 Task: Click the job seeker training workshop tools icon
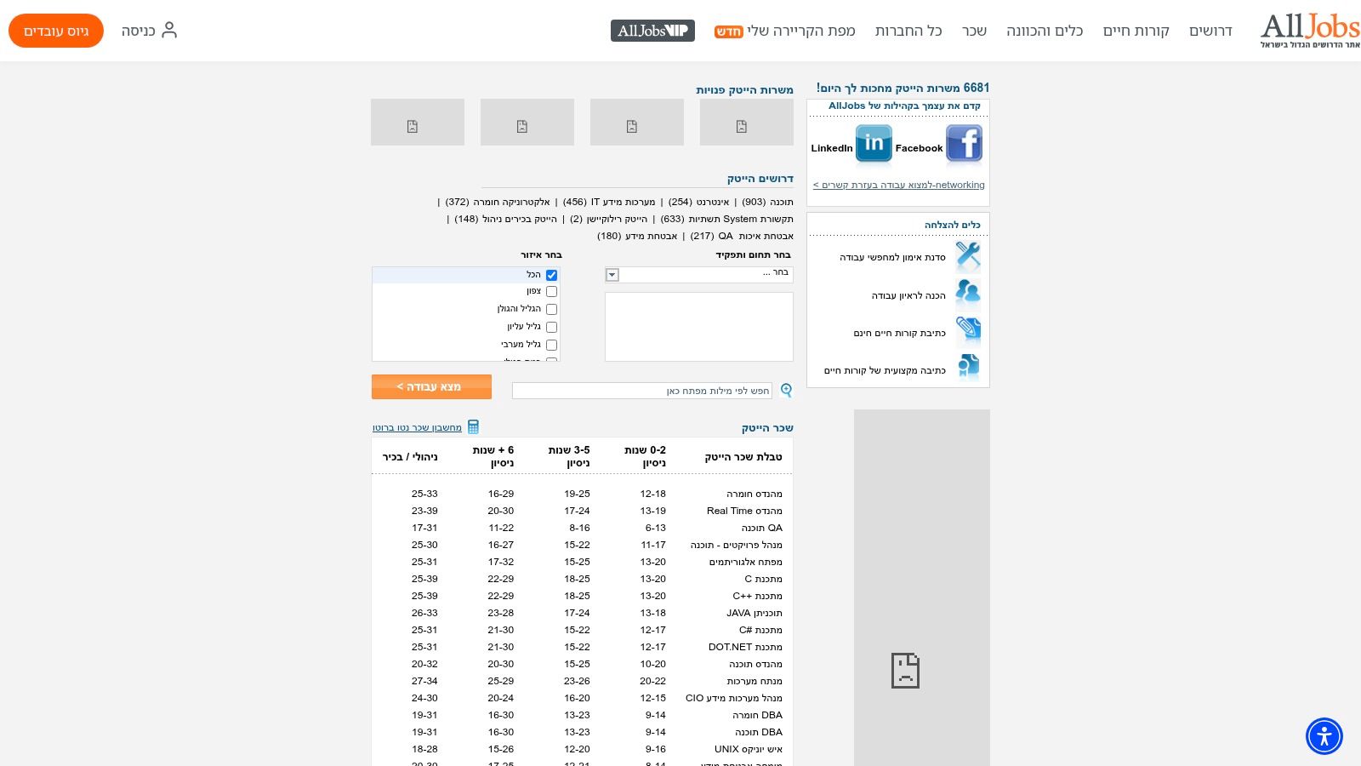click(x=968, y=255)
